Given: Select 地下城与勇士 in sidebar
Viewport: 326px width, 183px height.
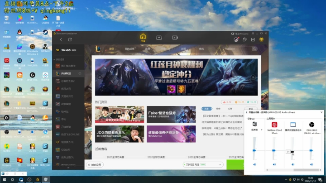Looking at the screenshot, I should [68, 66].
